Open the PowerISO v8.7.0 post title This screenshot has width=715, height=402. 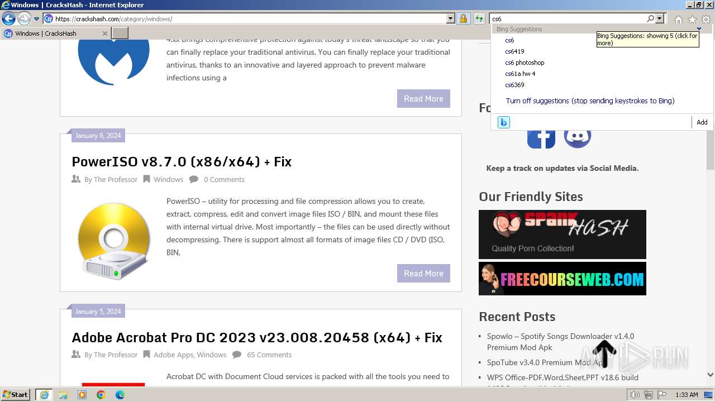click(x=182, y=162)
